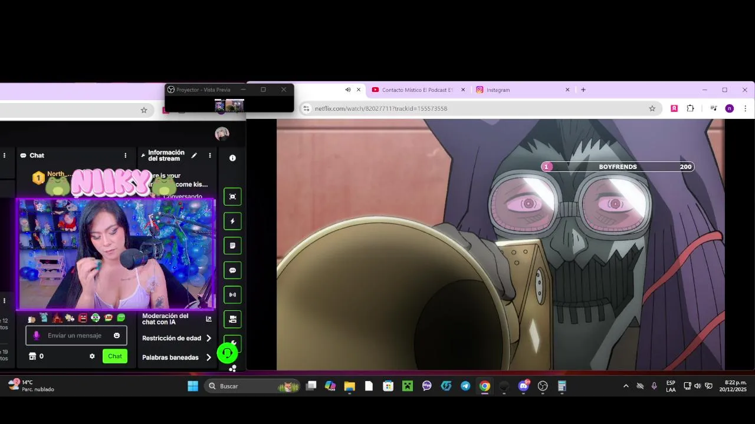This screenshot has width=755, height=424.
Task: Open Información del stream three-dot menu
Action: [x=209, y=155]
